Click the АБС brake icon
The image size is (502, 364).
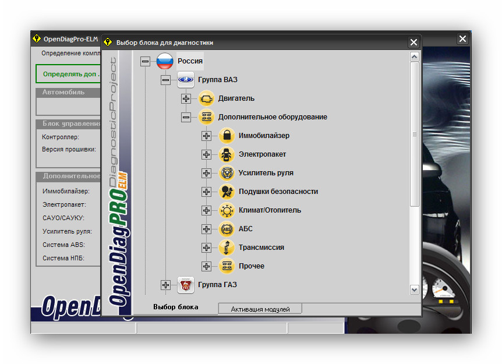(x=227, y=229)
